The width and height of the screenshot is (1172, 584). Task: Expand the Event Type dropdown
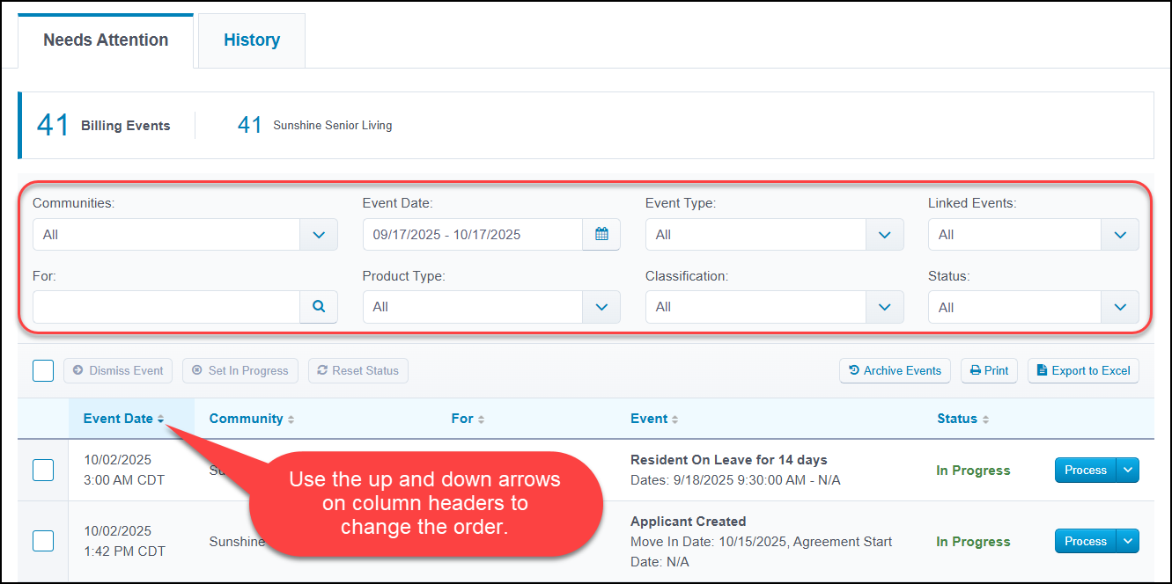click(x=885, y=235)
